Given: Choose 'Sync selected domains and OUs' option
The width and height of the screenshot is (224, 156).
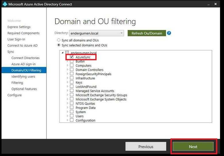Looking at the screenshot, I should click(59, 45).
